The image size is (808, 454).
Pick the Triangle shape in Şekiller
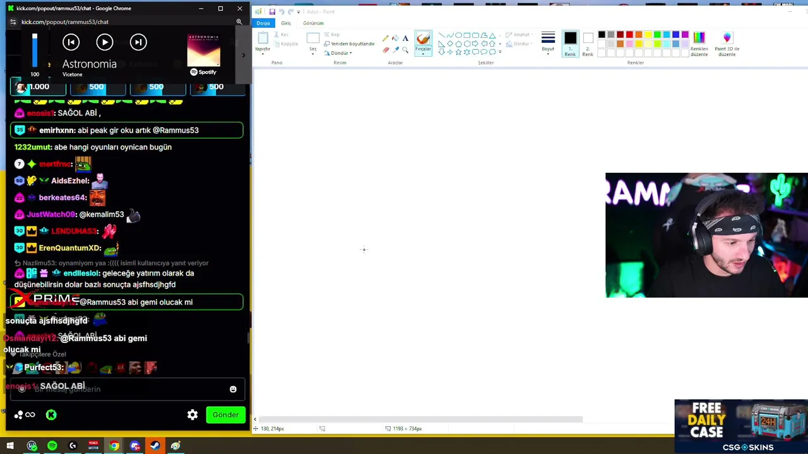pyautogui.click(x=492, y=35)
